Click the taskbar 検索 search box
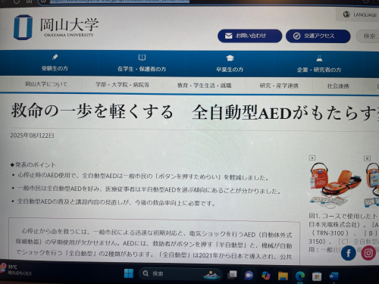The image size is (379, 284). click(x=180, y=274)
